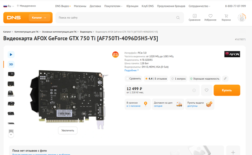Click the phone number 8-800-77-07-999
The width and height of the screenshot is (252, 155).
pyautogui.click(x=235, y=6)
